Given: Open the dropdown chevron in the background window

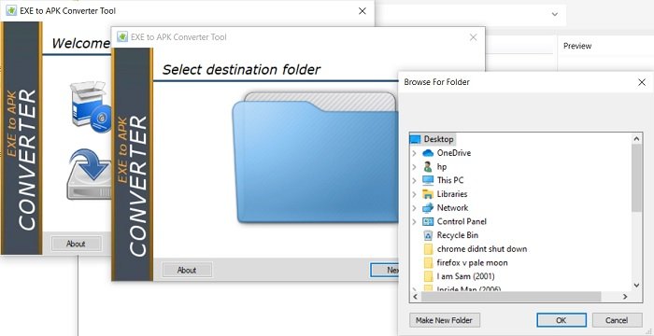Looking at the screenshot, I should click(x=555, y=14).
